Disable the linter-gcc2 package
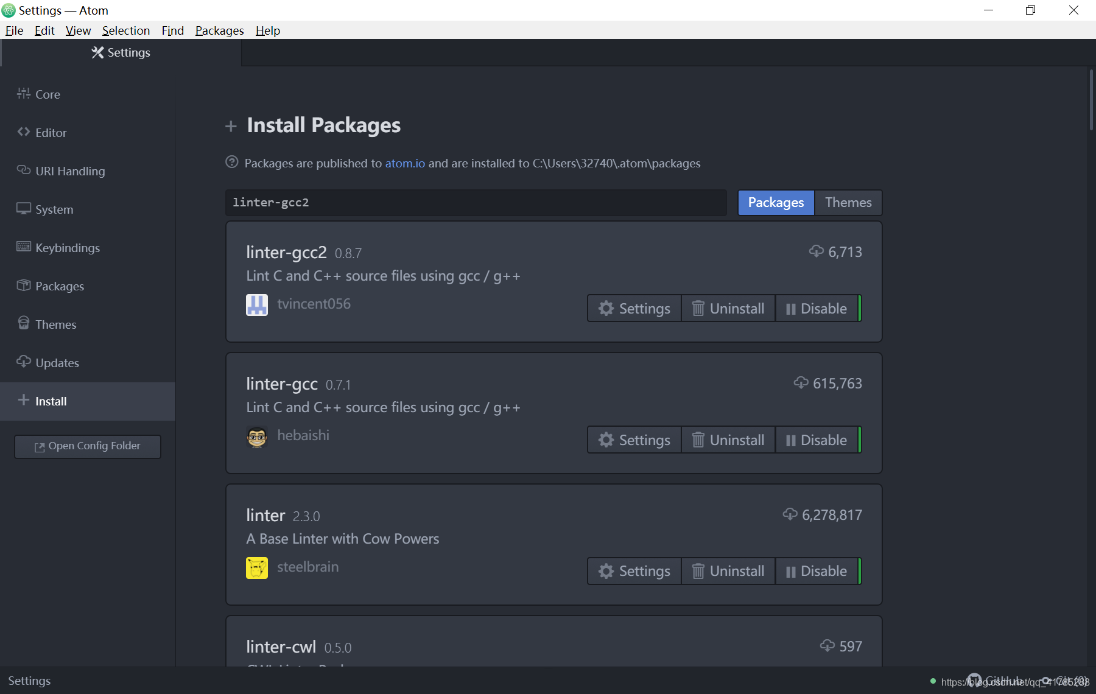Viewport: 1096px width, 694px height. tap(817, 309)
